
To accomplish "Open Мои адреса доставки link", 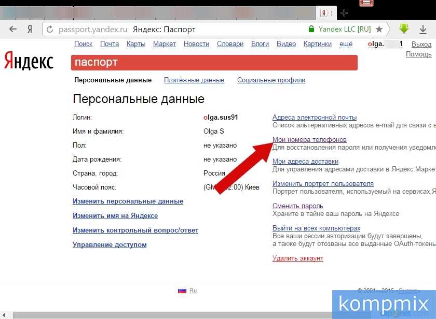I will [x=305, y=162].
